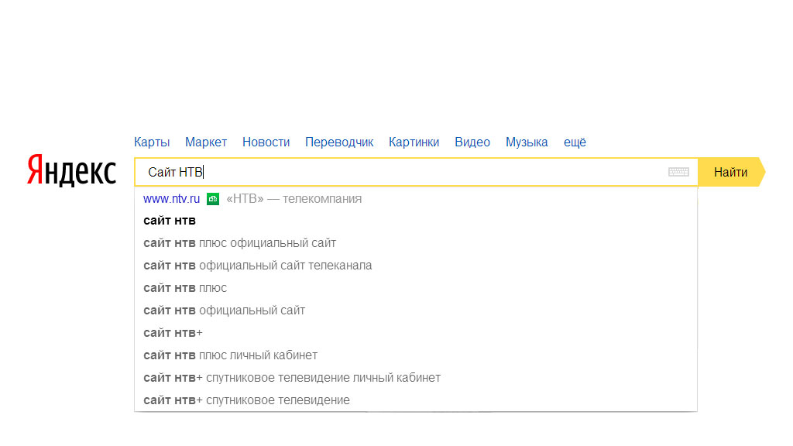Select suggestion сайт нтв плюс личный кабинет
This screenshot has height=446, width=793.
click(230, 355)
